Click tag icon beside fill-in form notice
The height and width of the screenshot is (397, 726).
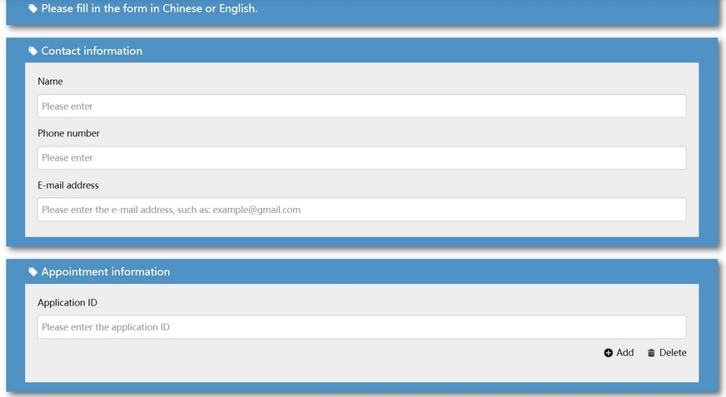(x=32, y=8)
